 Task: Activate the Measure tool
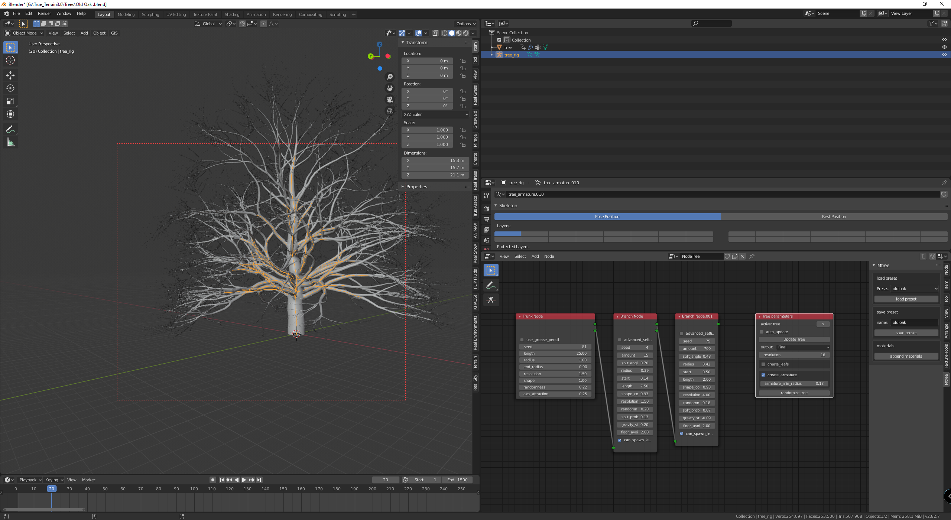[10, 142]
